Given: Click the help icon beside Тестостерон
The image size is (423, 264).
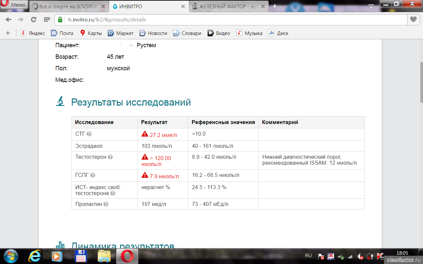Looking at the screenshot, I should pos(110,157).
